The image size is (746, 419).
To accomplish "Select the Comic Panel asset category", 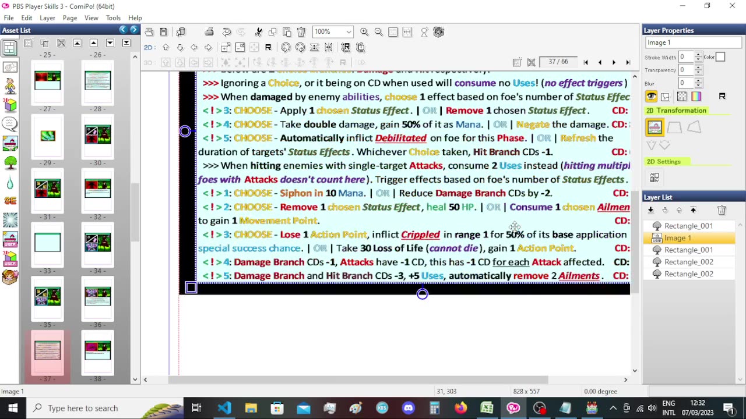I will [9, 48].
